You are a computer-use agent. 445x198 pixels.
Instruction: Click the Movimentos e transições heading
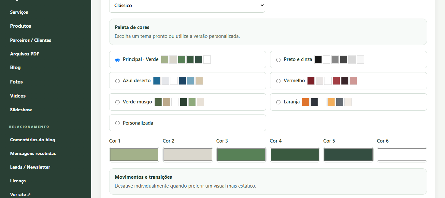point(143,177)
